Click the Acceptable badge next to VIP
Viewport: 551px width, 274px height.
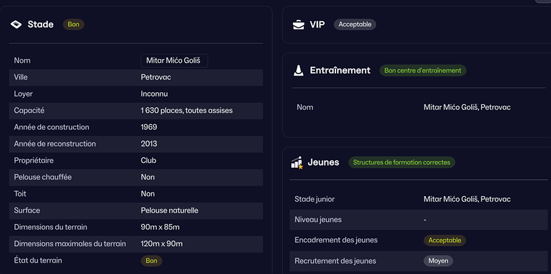[x=355, y=25]
